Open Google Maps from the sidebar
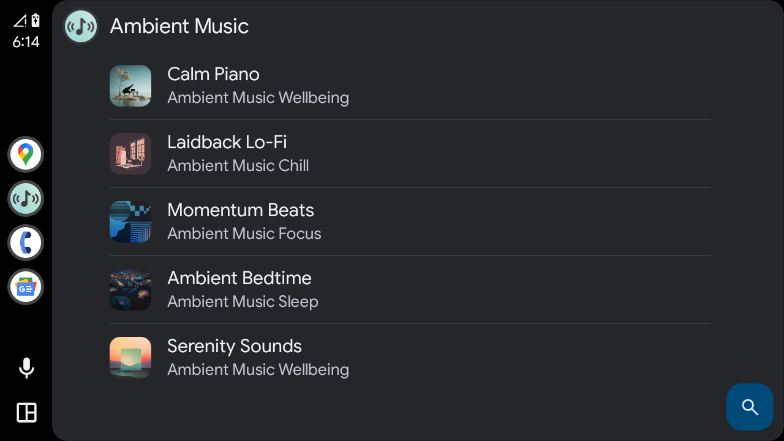The width and height of the screenshot is (784, 441). click(x=26, y=154)
